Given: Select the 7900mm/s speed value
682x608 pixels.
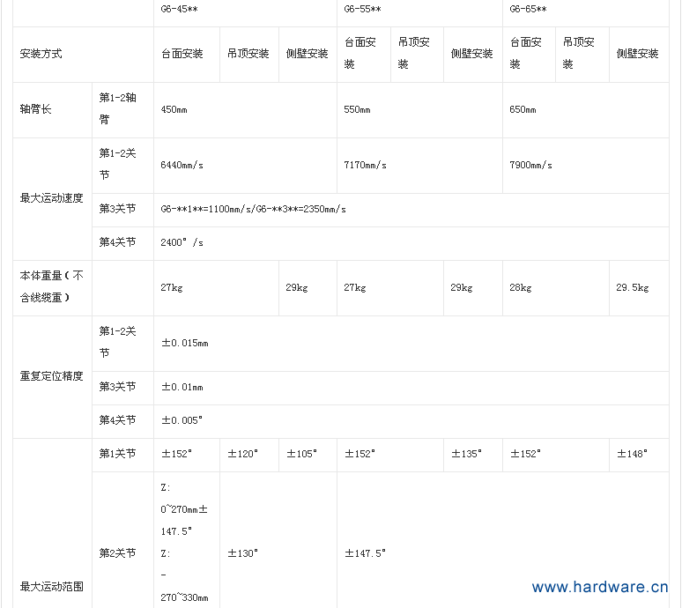Looking at the screenshot, I should (530, 165).
